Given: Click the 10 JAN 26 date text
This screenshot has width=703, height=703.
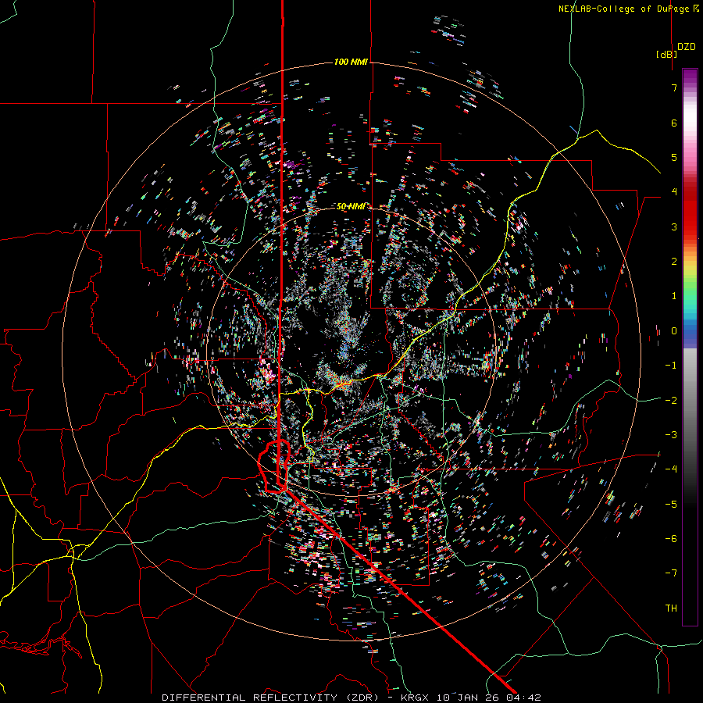Looking at the screenshot, I should pos(469,698).
